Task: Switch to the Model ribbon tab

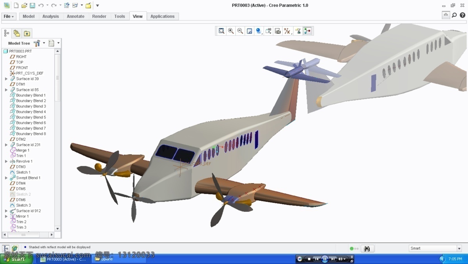Action: click(x=28, y=16)
